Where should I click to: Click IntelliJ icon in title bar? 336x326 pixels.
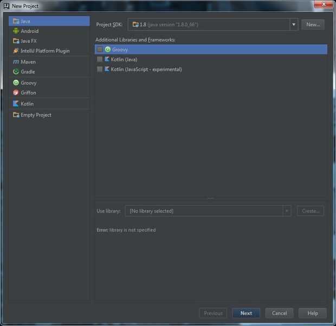click(7, 6)
